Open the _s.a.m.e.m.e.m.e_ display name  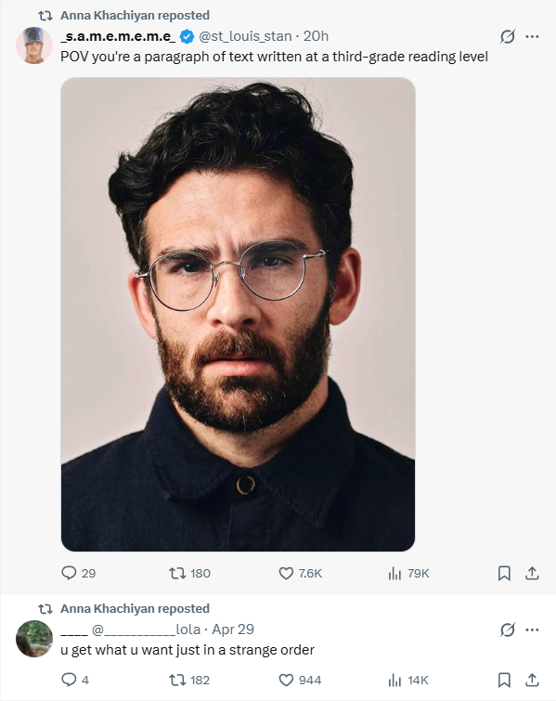pyautogui.click(x=119, y=36)
